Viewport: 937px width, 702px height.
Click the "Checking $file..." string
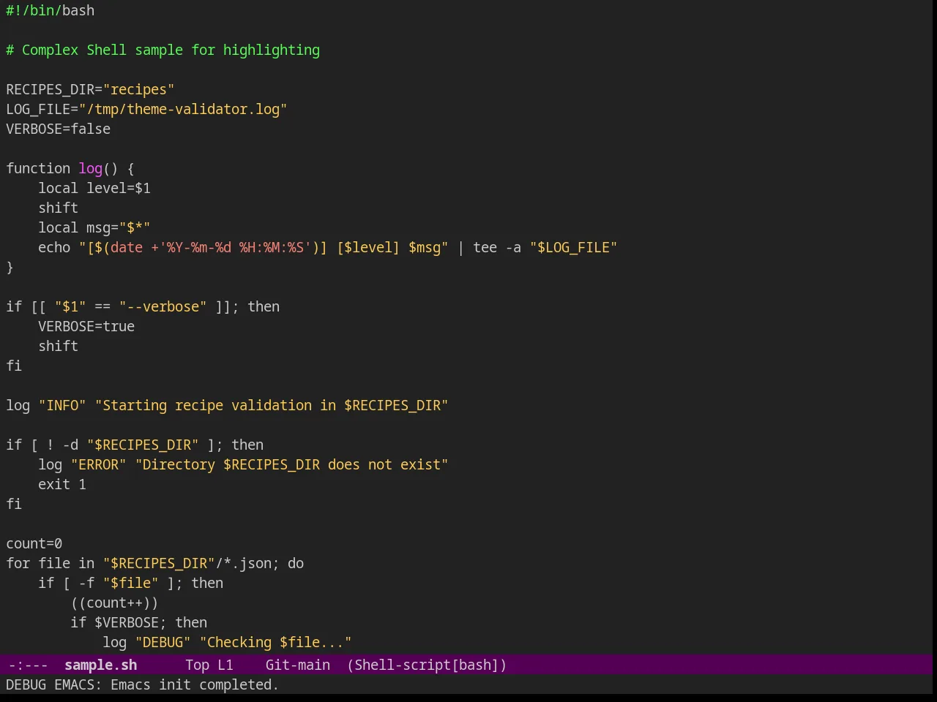point(275,642)
